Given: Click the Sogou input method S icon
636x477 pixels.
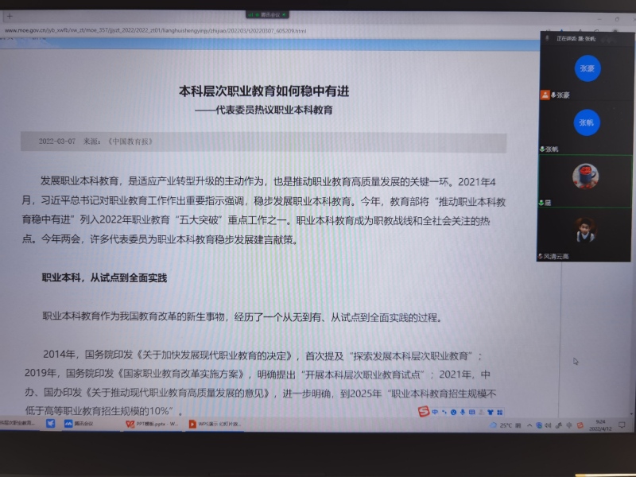Looking at the screenshot, I should (x=425, y=410).
